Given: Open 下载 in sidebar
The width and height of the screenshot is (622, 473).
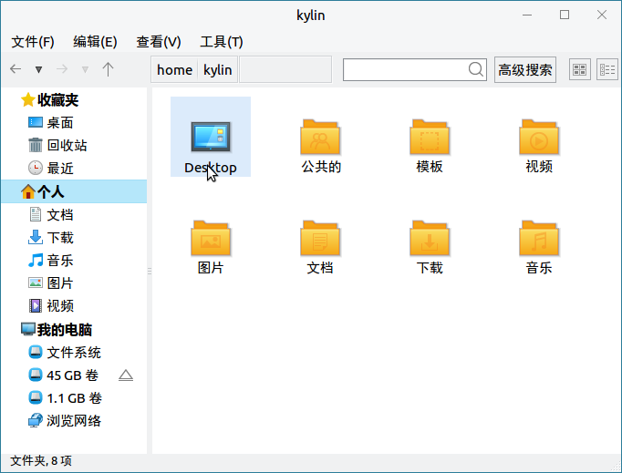Looking at the screenshot, I should tap(50, 238).
